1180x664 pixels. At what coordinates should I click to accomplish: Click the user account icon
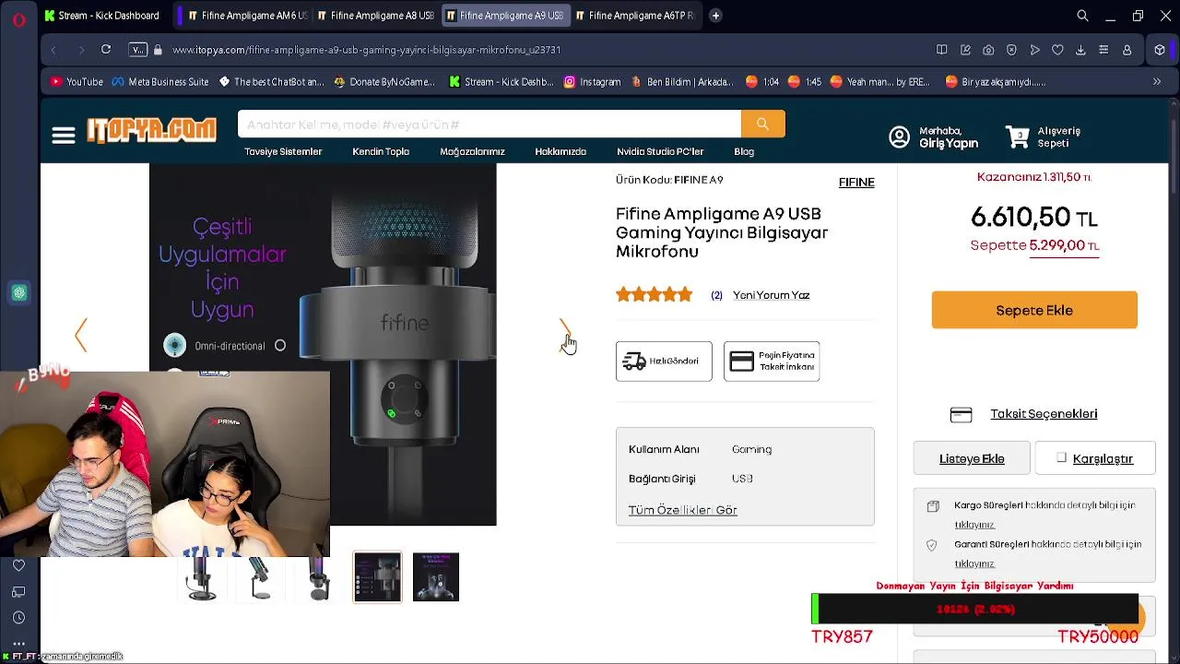pyautogui.click(x=899, y=137)
